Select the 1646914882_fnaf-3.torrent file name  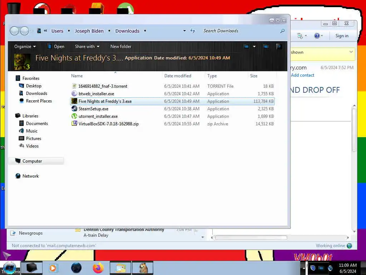tap(103, 86)
